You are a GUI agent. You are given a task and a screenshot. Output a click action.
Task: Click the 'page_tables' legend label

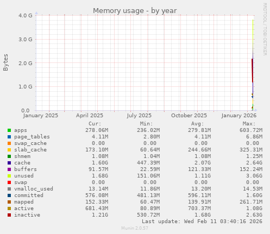32,137
